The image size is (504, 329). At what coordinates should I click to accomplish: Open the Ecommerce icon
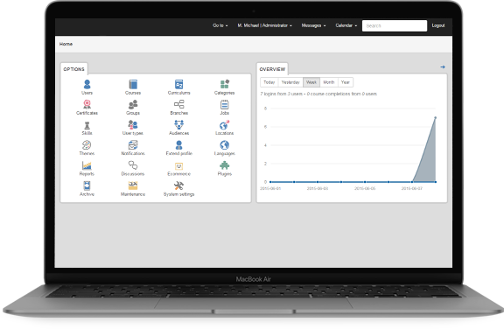coord(178,165)
